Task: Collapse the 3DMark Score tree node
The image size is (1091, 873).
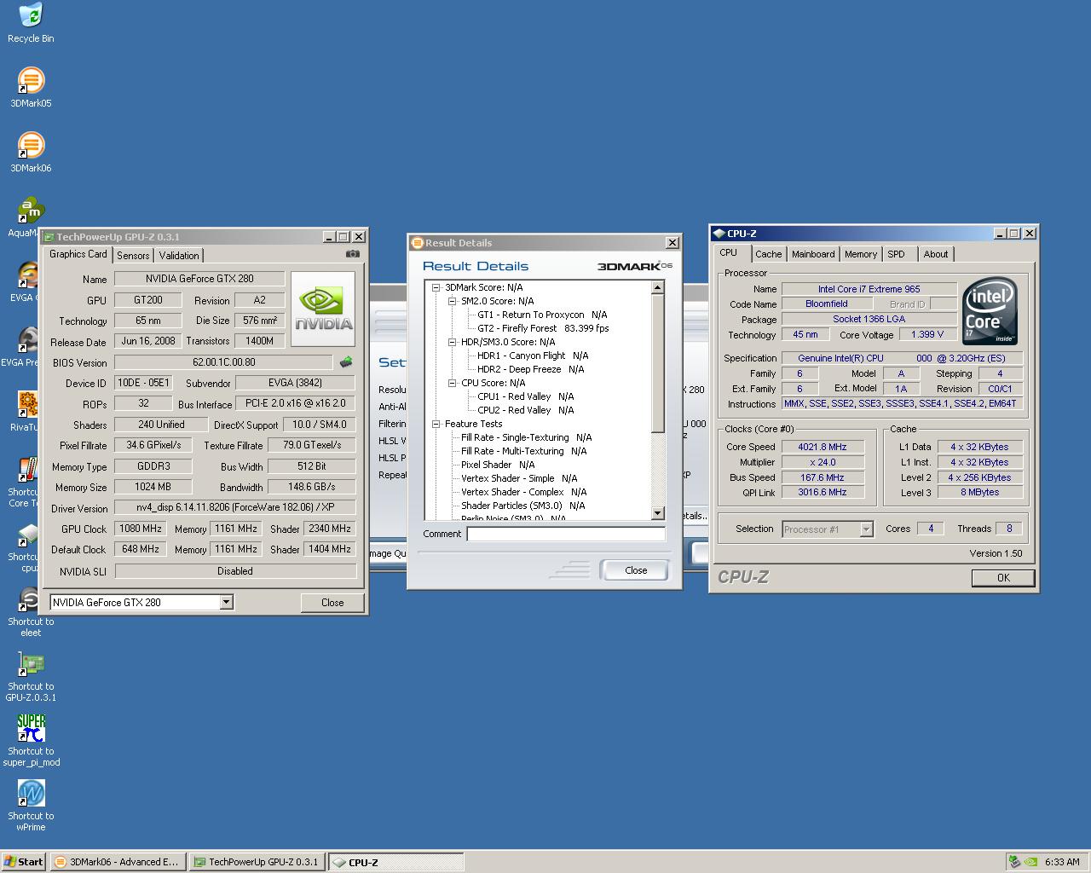Action: 436,287
